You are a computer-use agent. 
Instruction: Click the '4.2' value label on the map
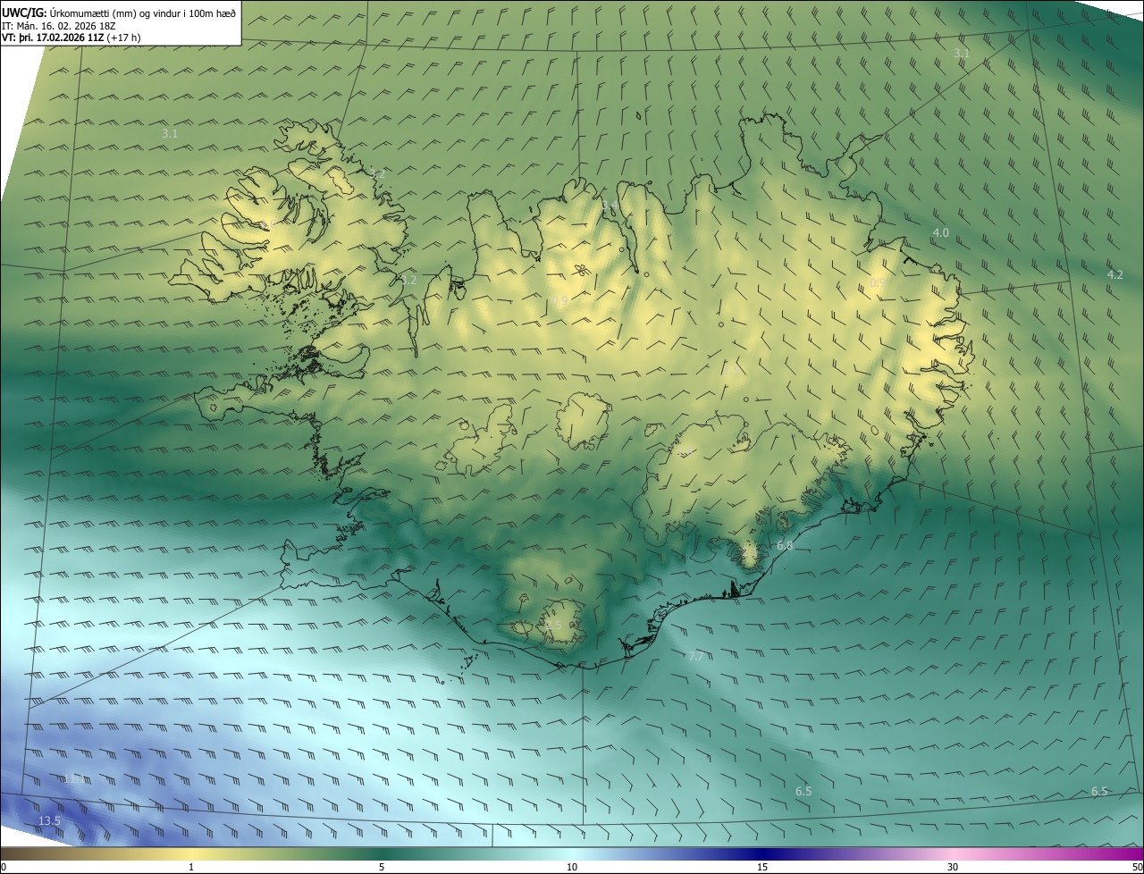[1115, 274]
